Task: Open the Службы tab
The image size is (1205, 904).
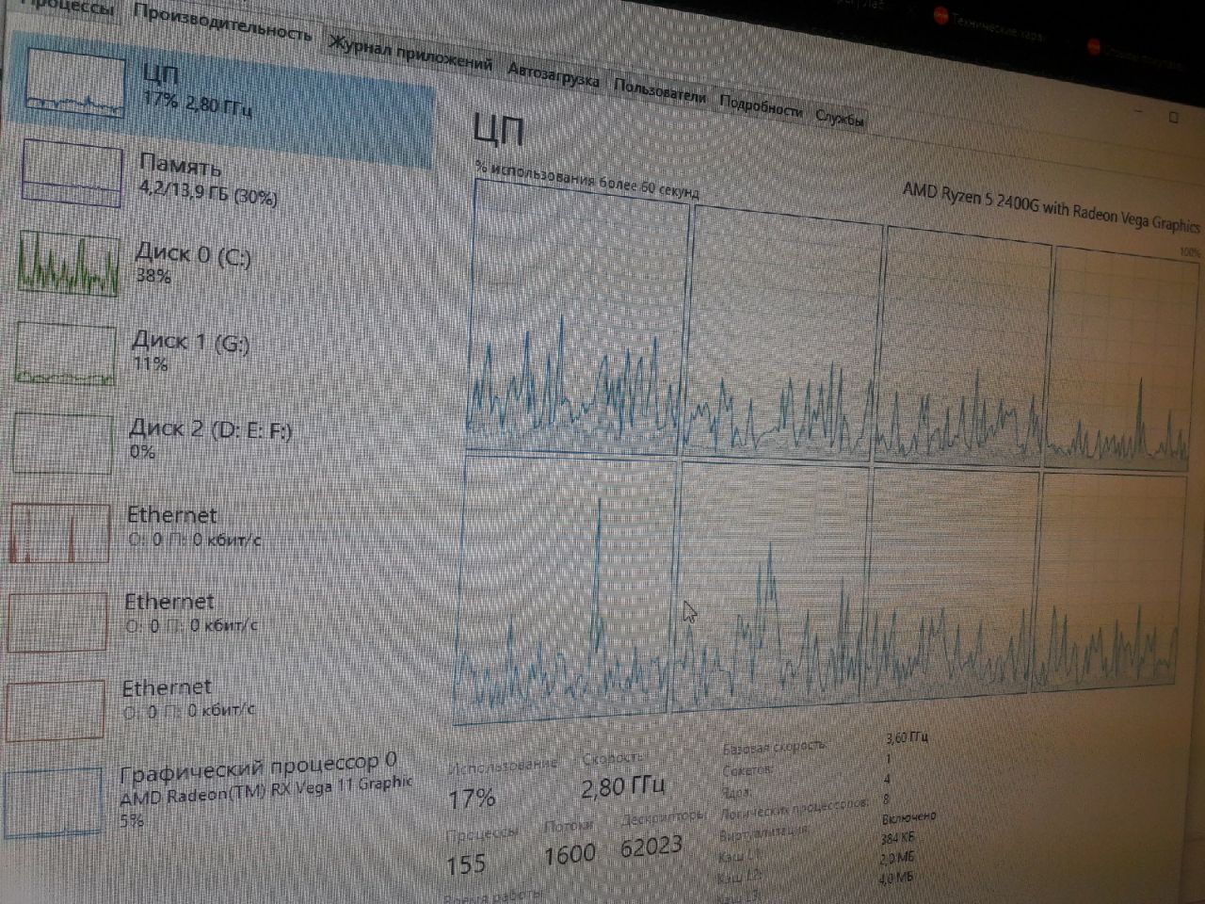Action: [839, 118]
